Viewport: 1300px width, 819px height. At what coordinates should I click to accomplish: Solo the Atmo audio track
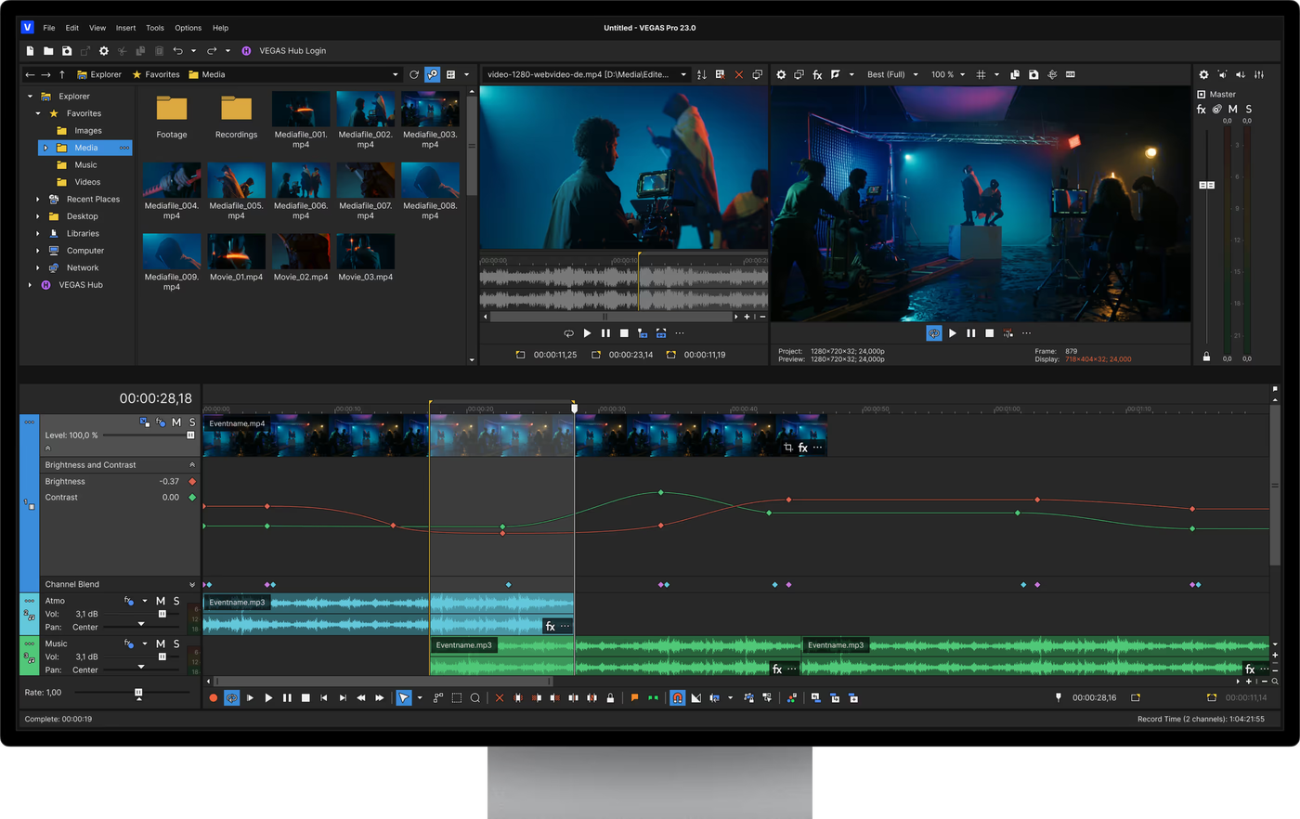(x=176, y=601)
